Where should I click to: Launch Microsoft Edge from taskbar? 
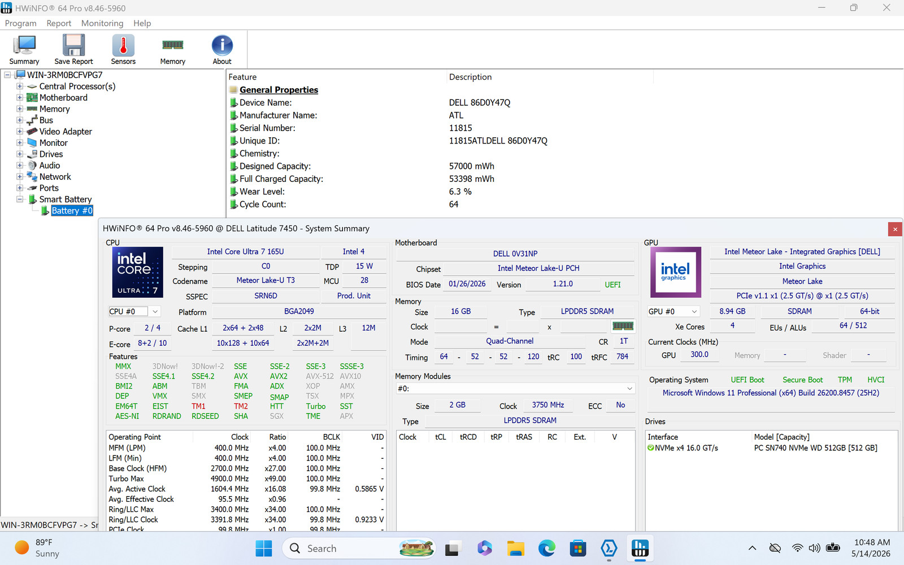(x=546, y=548)
